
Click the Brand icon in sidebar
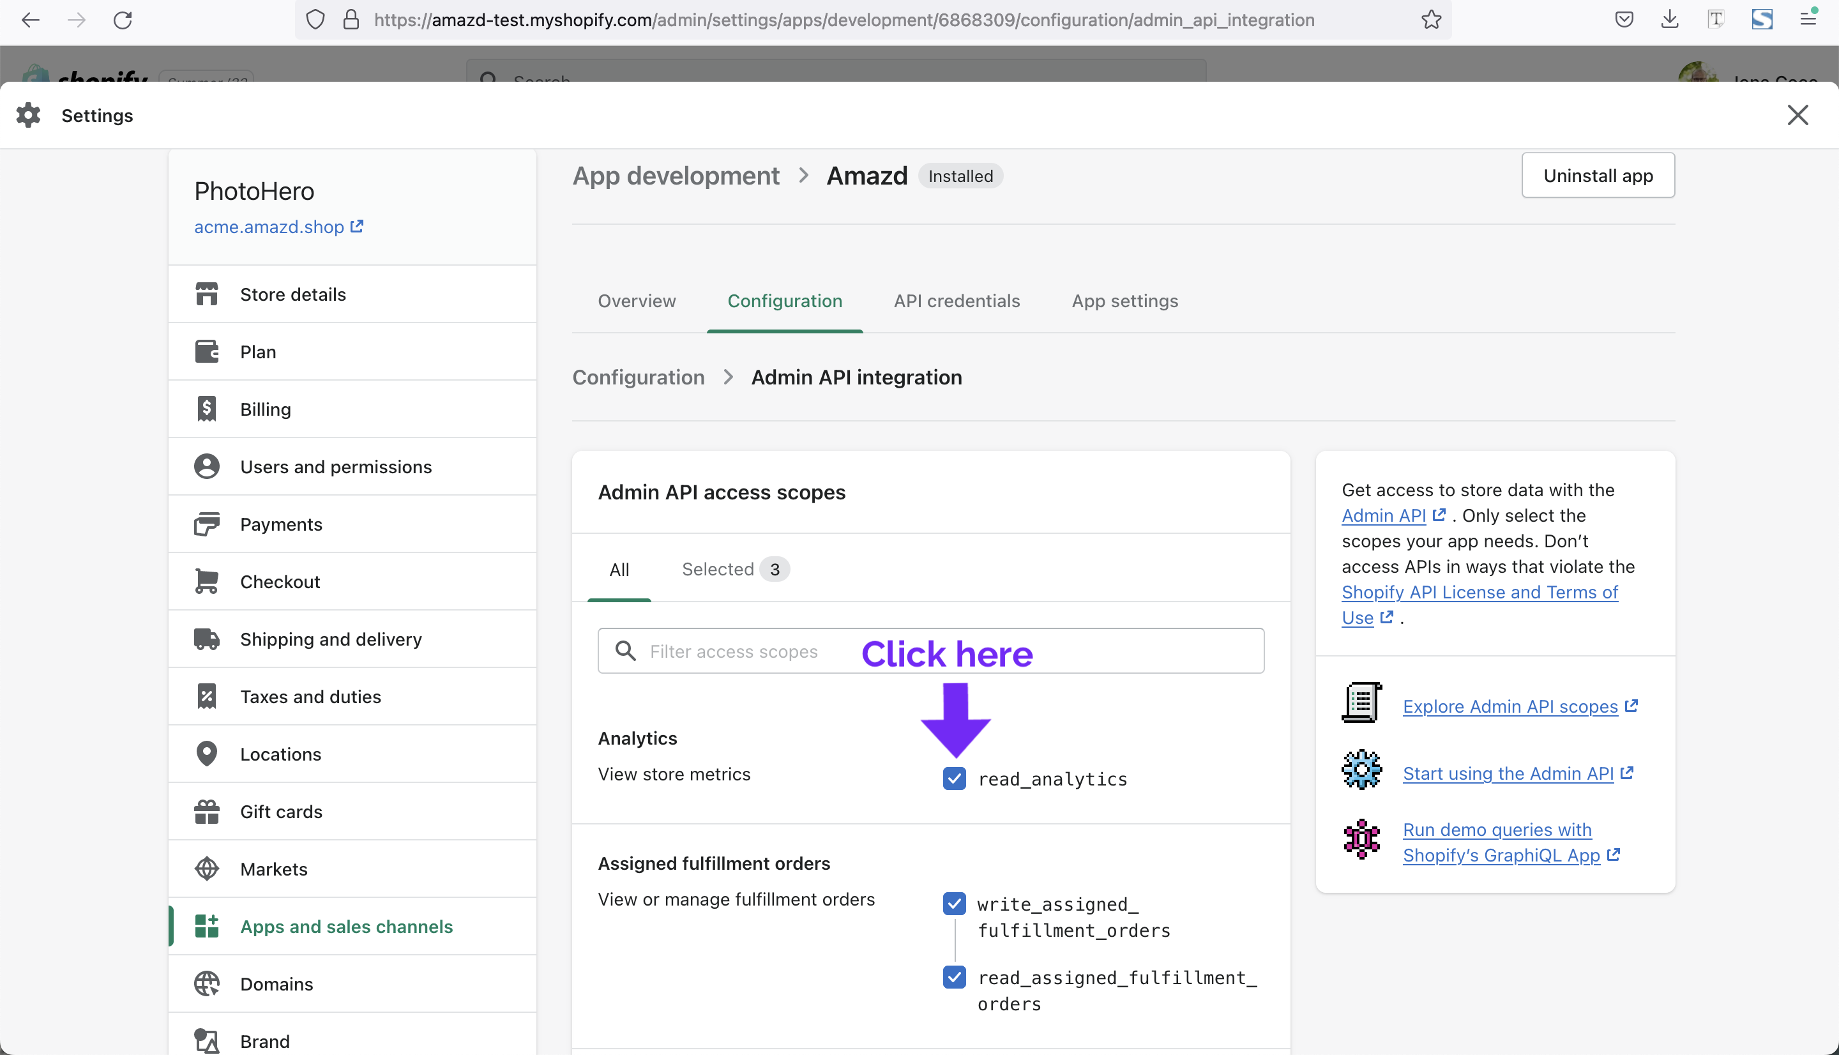click(206, 1041)
